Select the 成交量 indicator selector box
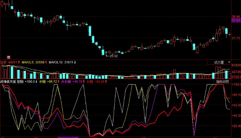Viewport: 241px width, 138px height. pos(219,62)
